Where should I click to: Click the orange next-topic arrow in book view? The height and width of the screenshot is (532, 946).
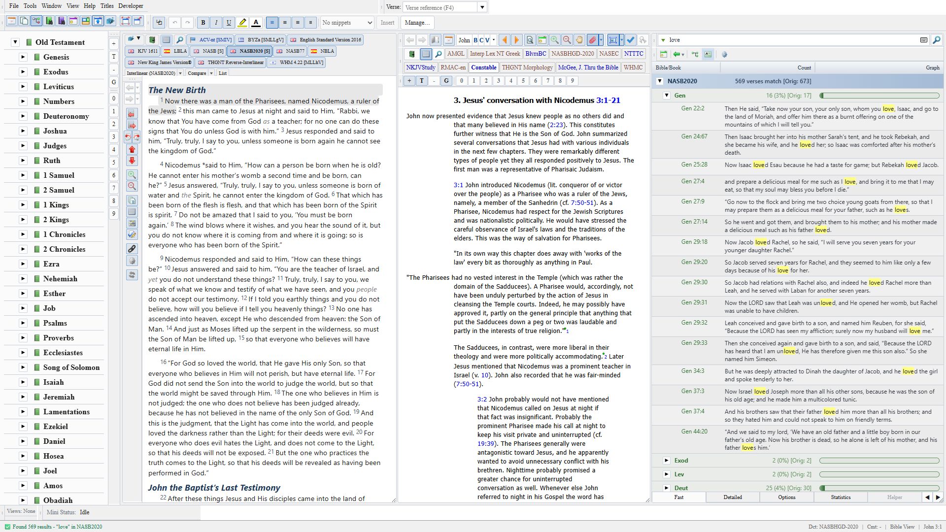[x=516, y=40]
